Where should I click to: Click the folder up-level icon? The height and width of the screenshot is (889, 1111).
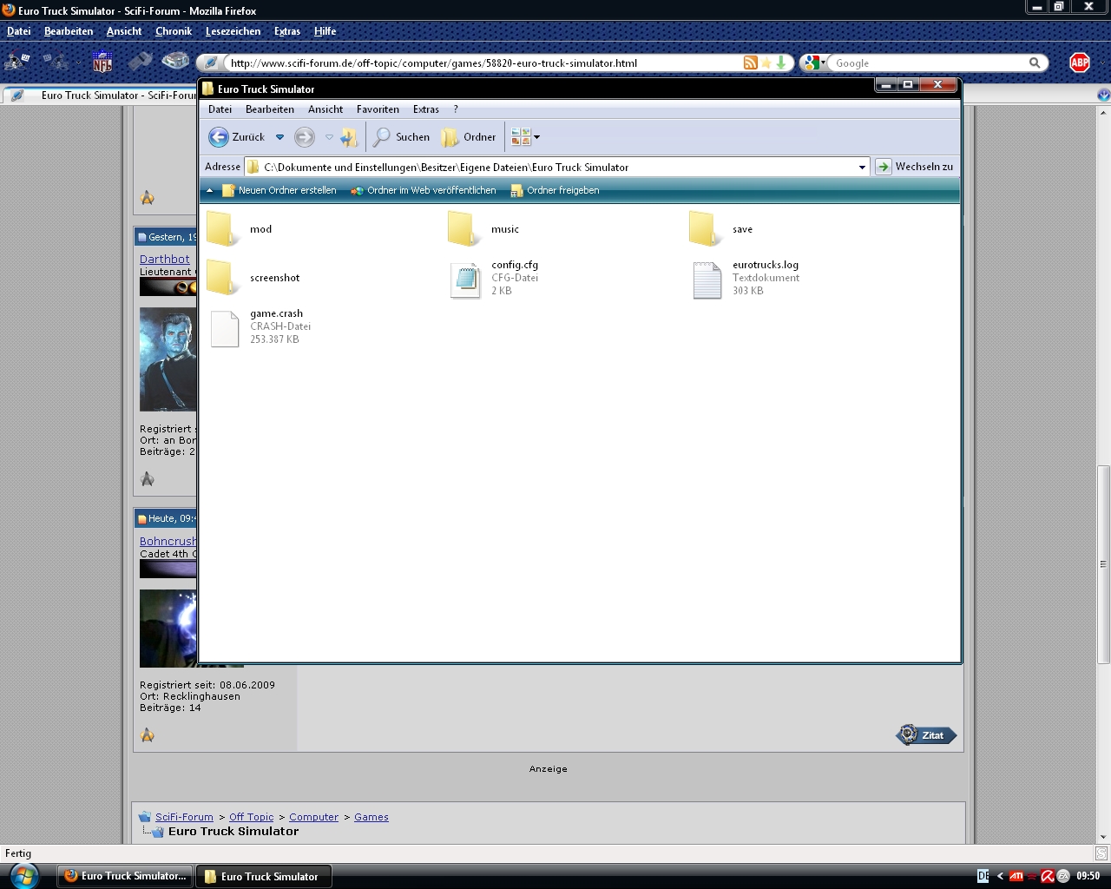(349, 137)
